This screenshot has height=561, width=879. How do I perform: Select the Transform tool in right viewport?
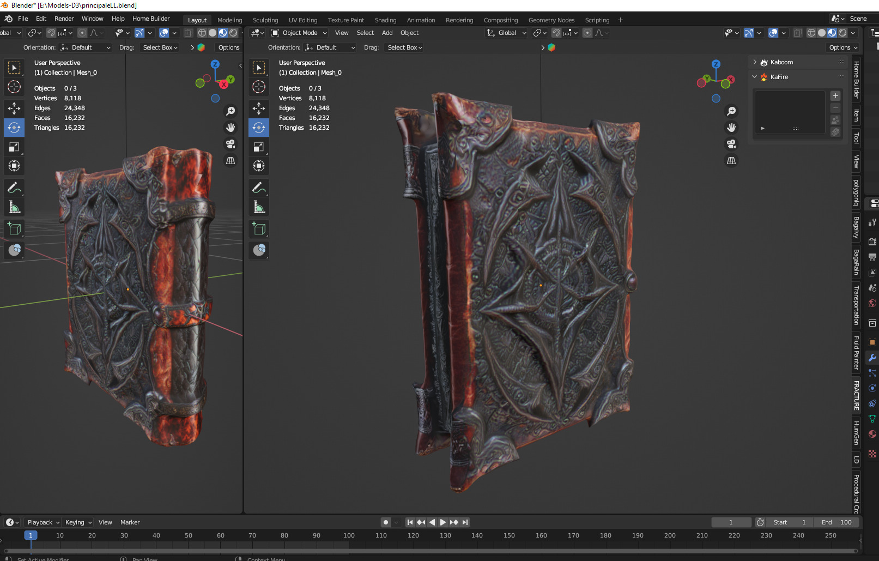[259, 166]
